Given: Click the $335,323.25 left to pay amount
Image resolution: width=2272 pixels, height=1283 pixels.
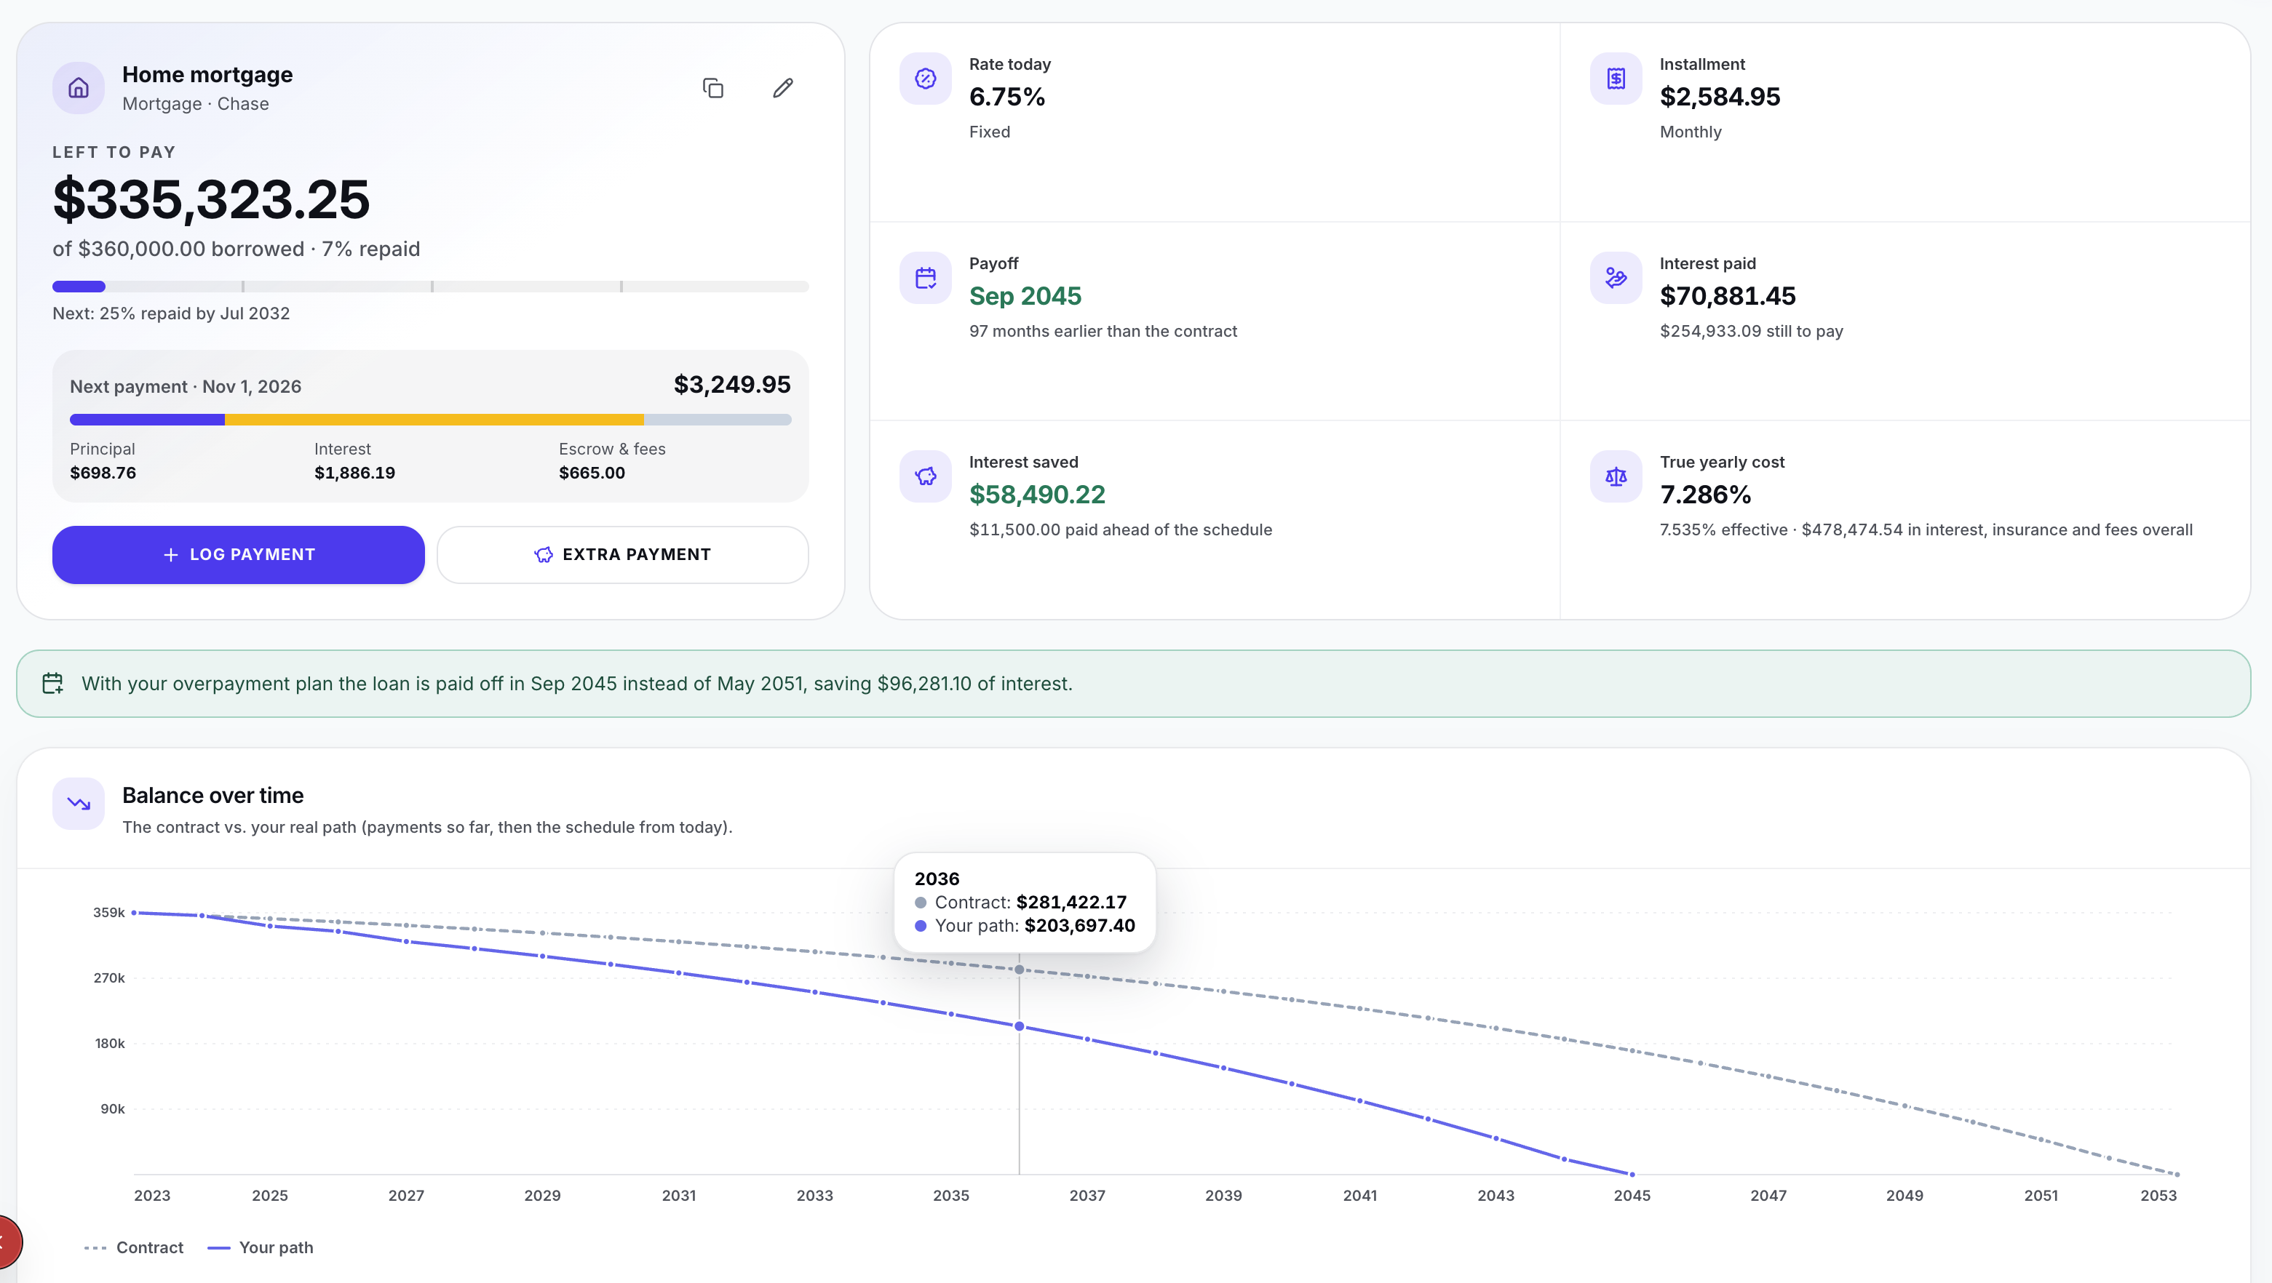Looking at the screenshot, I should pos(212,199).
